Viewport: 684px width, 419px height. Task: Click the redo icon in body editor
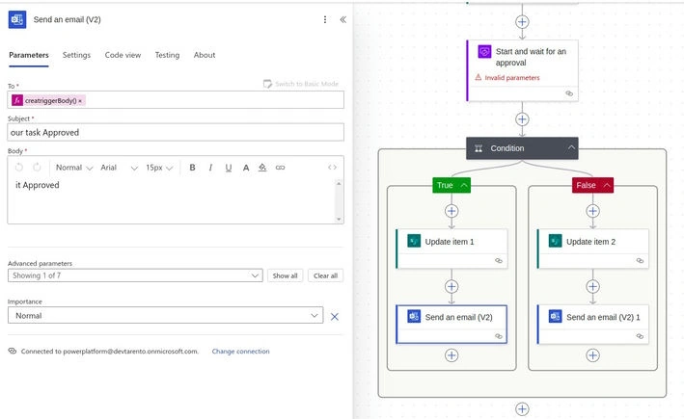tap(37, 168)
